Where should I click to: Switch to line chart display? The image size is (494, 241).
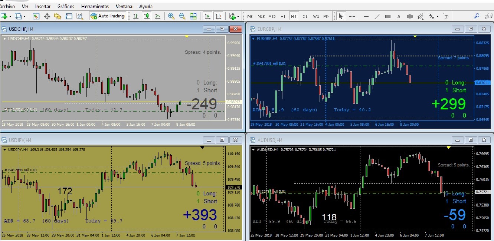(158, 16)
